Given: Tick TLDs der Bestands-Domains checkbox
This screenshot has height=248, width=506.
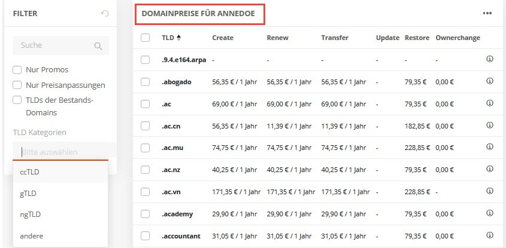Looking at the screenshot, I should (17, 100).
